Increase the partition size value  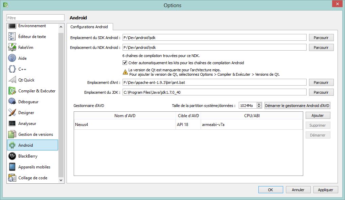259,104
